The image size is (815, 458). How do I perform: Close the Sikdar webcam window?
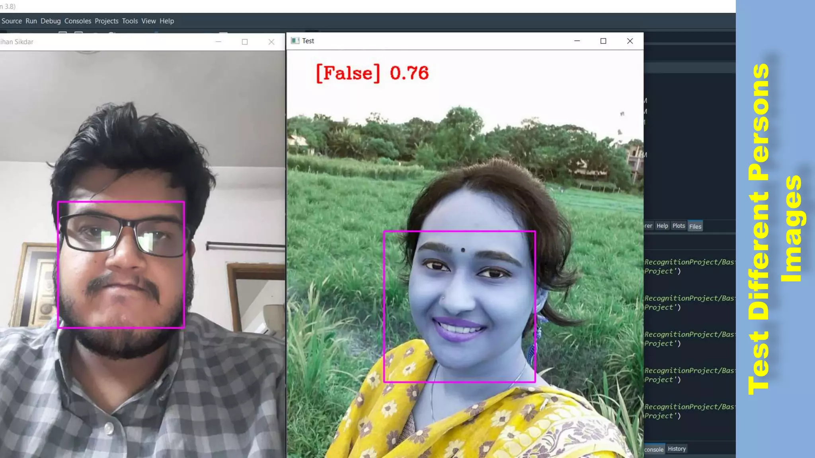(271, 42)
